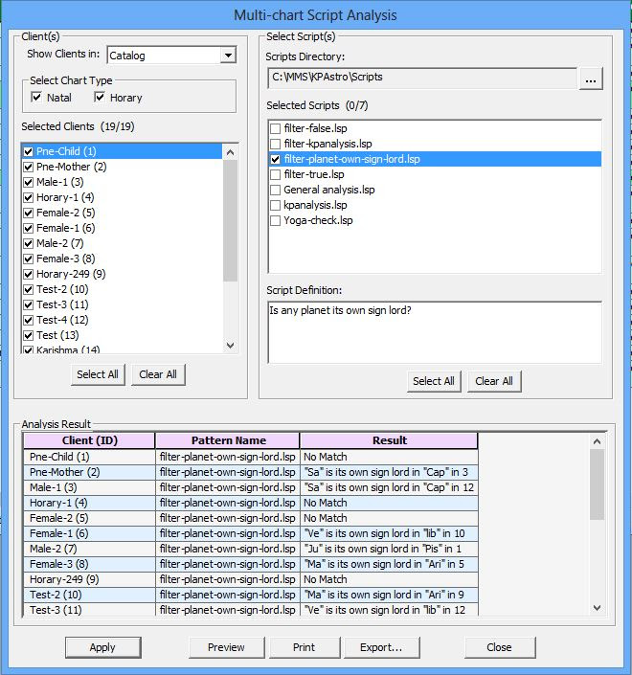Click result cell '"Ju" is its own sign lord in "Pis" in 1'
This screenshot has height=675, width=632.
tap(389, 549)
